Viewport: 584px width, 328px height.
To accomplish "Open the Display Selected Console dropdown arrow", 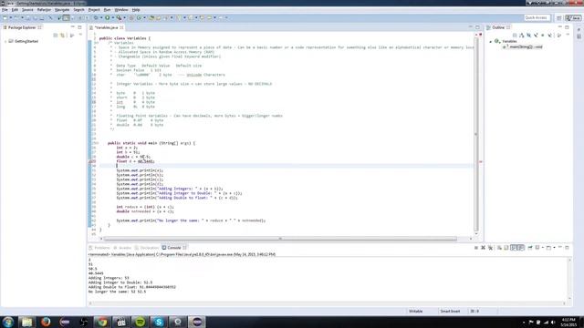I will coord(543,248).
